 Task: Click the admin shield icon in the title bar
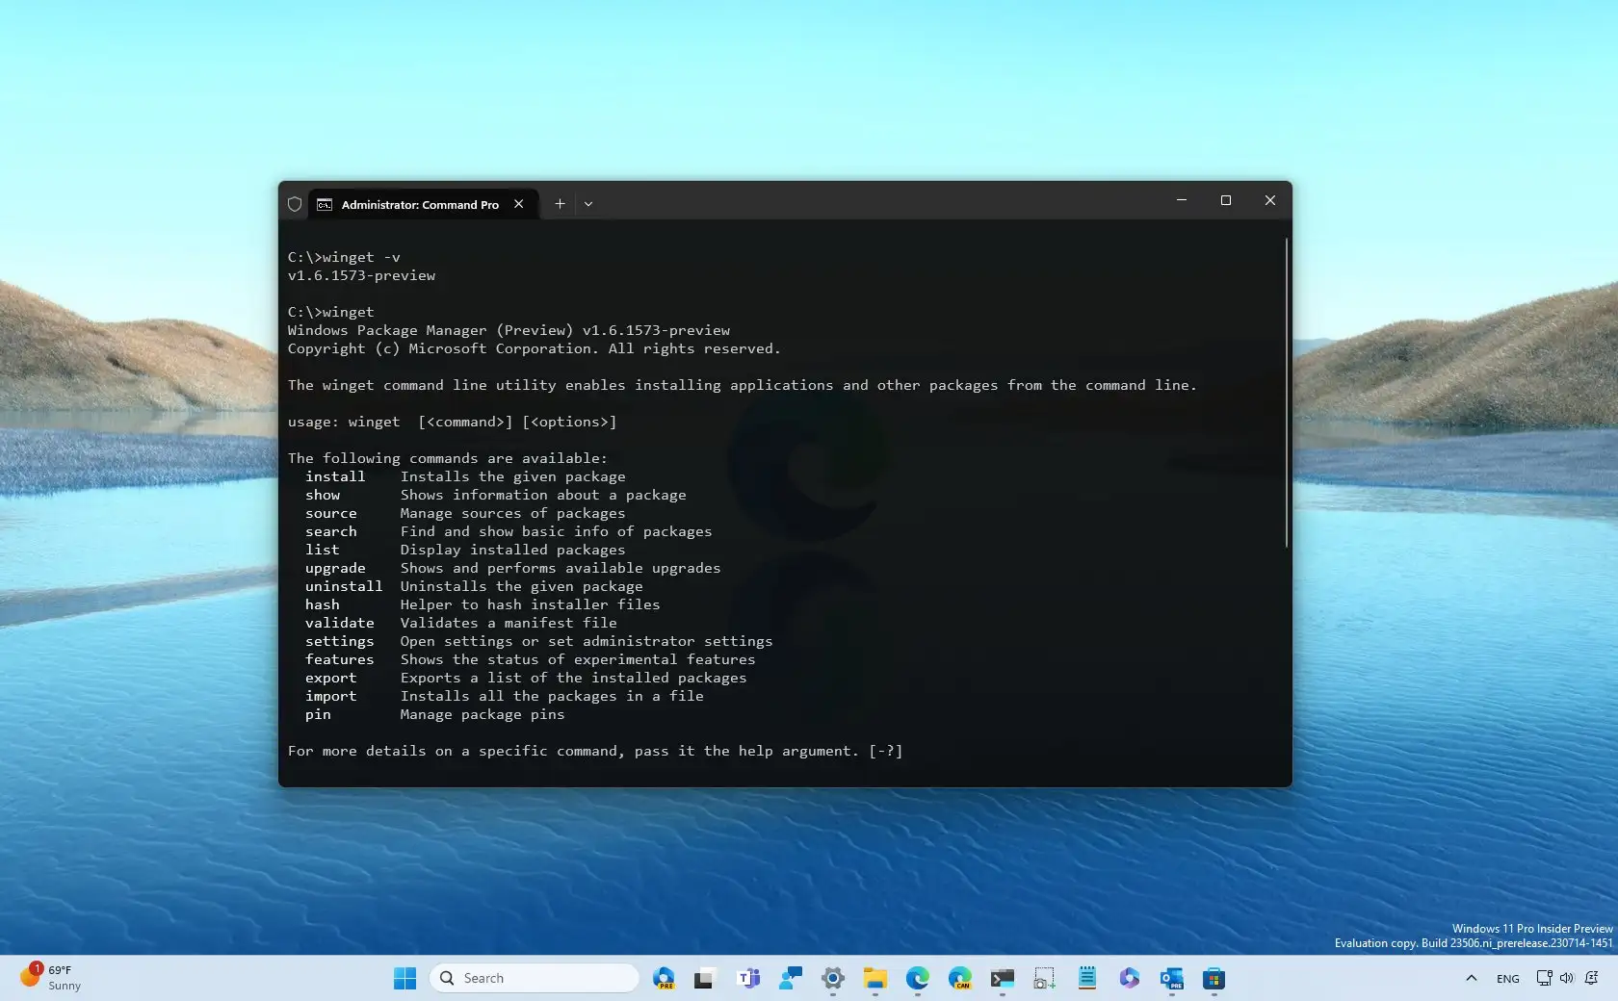tap(294, 204)
